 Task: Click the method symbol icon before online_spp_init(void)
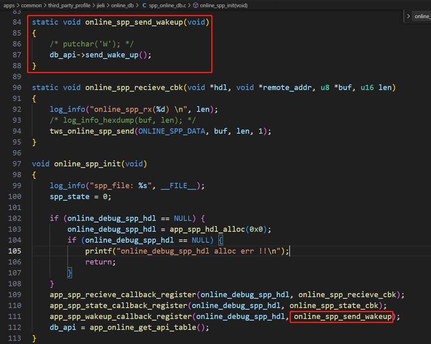[196, 6]
